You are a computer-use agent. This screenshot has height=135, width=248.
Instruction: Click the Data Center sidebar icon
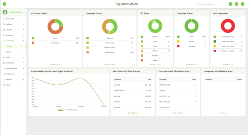[x=4, y=63]
